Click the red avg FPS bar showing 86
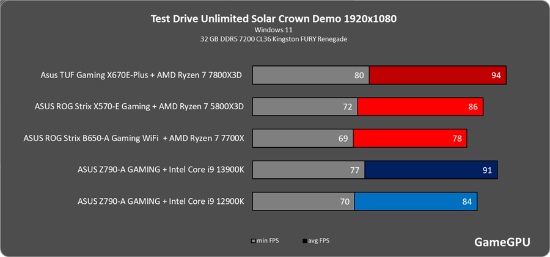Image resolution: width=550 pixels, height=257 pixels. tap(420, 107)
